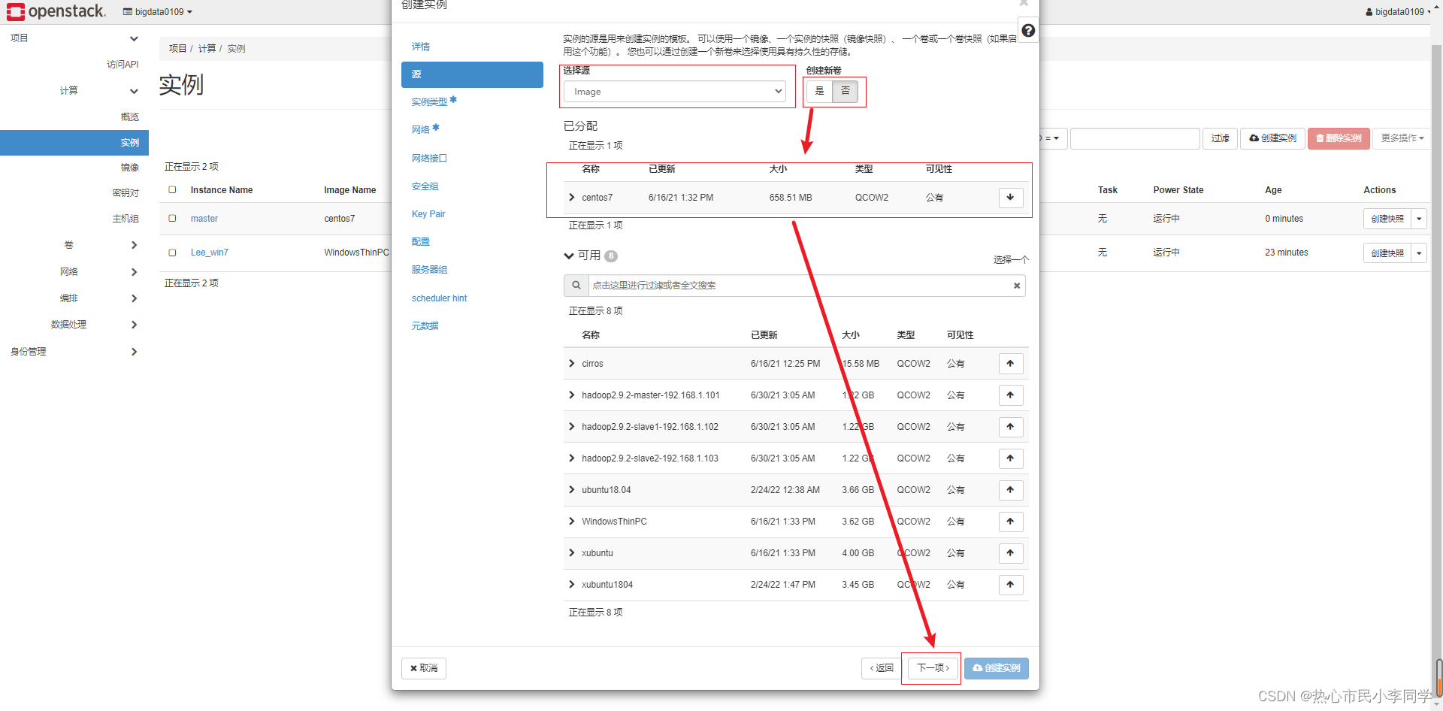Allocate xubuntu image with up-arrow
This screenshot has height=711, width=1443.
click(1011, 553)
